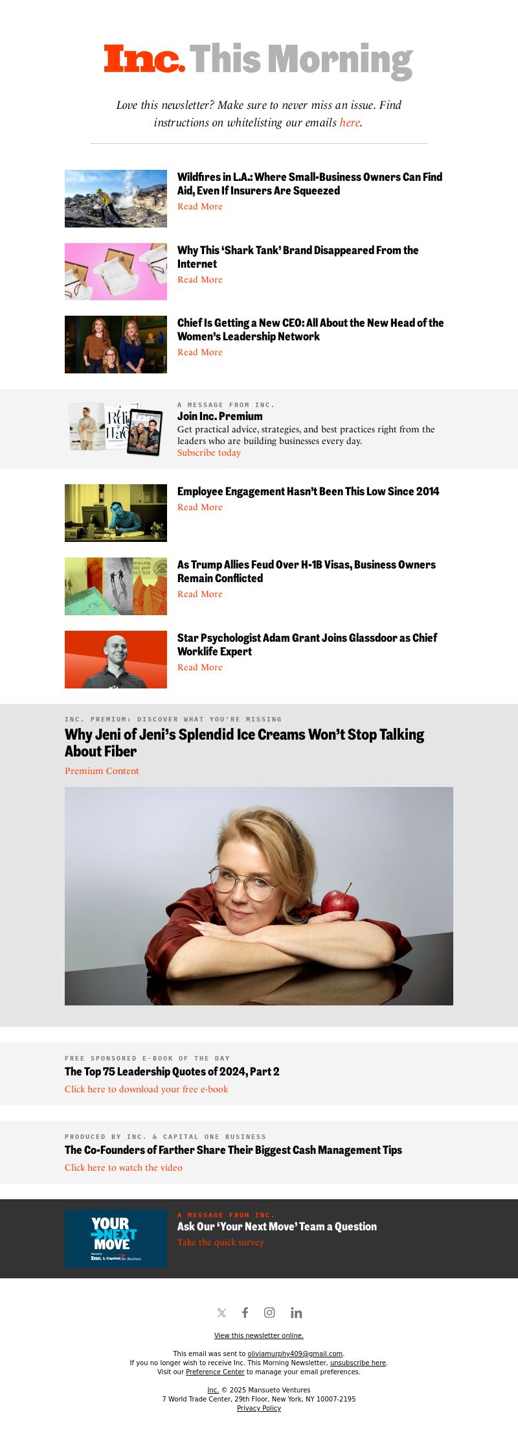
Task: Click the Adam Grant article thumbnail
Action: 116,659
